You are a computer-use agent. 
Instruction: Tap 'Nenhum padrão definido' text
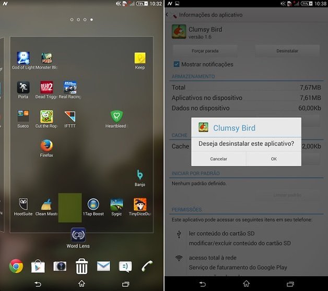pos(198,184)
